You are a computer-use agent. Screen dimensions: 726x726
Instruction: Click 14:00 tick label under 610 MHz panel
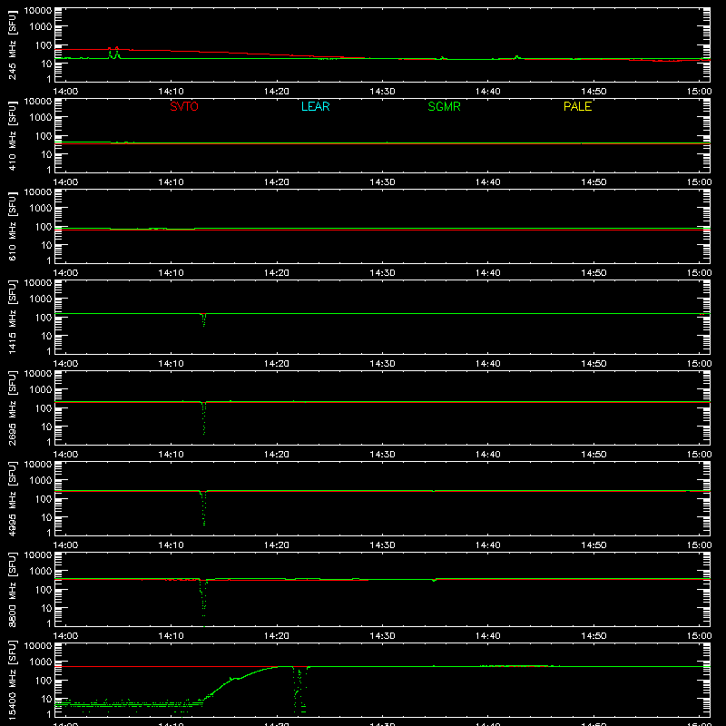[65, 273]
